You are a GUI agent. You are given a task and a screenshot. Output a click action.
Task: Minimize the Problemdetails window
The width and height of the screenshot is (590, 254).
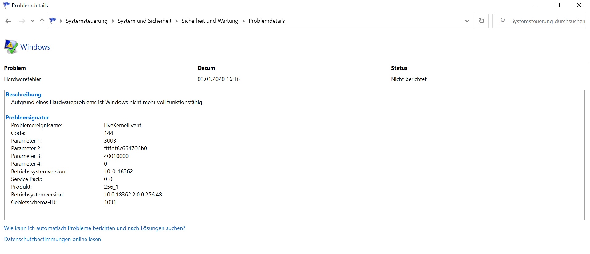(536, 5)
